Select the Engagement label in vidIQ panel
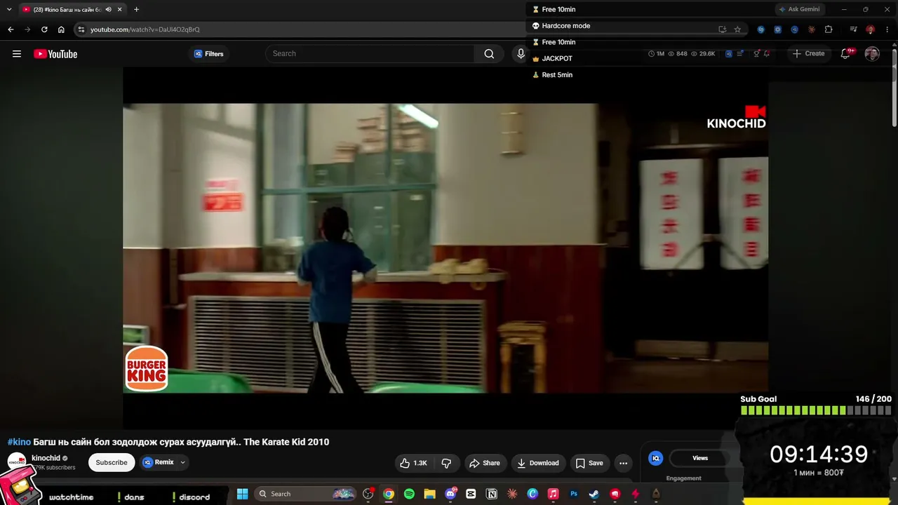Screen dimensions: 898x505 (x=683, y=478)
